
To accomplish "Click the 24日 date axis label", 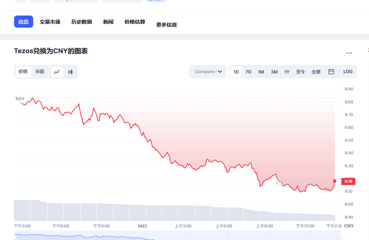I will 142,226.
